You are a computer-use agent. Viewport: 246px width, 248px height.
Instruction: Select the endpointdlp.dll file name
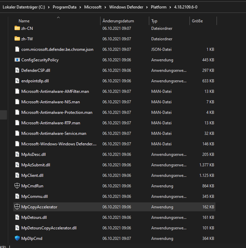point(35,81)
